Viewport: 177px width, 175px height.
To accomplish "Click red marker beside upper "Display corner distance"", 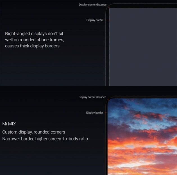I will pos(108,6).
